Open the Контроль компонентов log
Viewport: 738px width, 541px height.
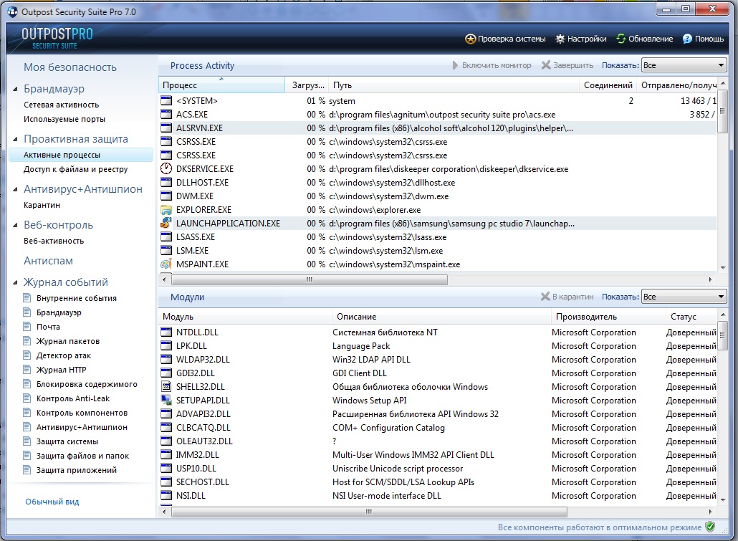(82, 413)
